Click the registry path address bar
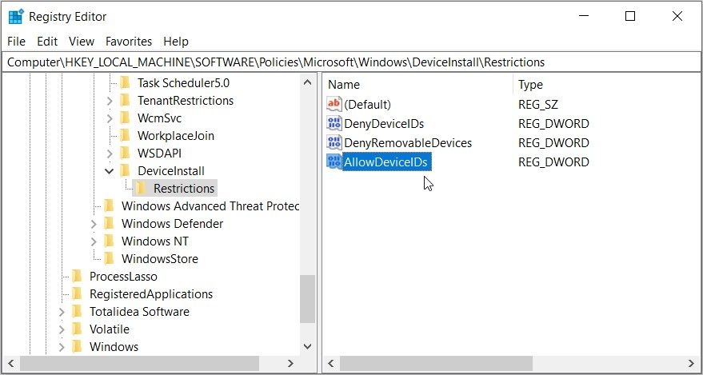This screenshot has width=703, height=375. (351, 62)
